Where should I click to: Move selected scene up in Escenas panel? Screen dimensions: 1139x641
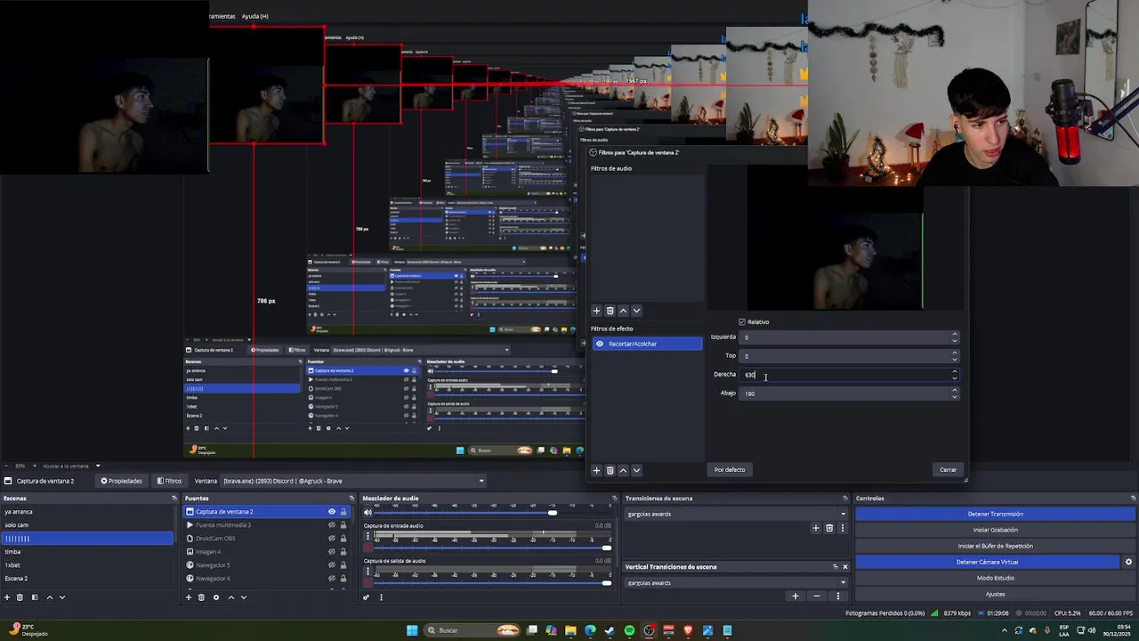click(x=49, y=597)
